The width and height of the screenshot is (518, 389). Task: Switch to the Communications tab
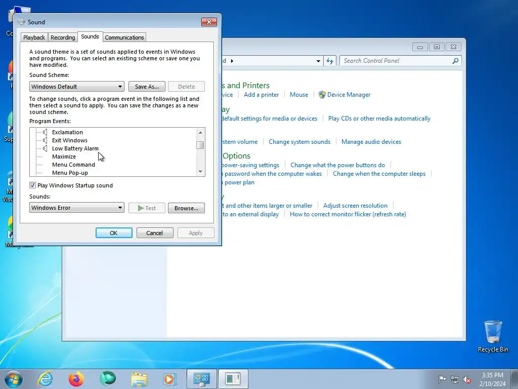tap(124, 37)
